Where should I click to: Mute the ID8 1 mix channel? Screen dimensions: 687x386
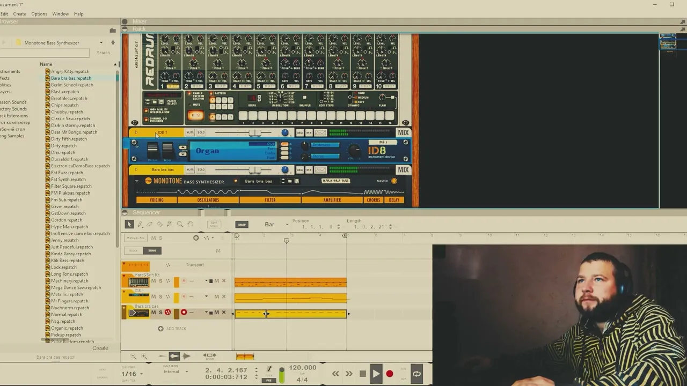coord(190,132)
